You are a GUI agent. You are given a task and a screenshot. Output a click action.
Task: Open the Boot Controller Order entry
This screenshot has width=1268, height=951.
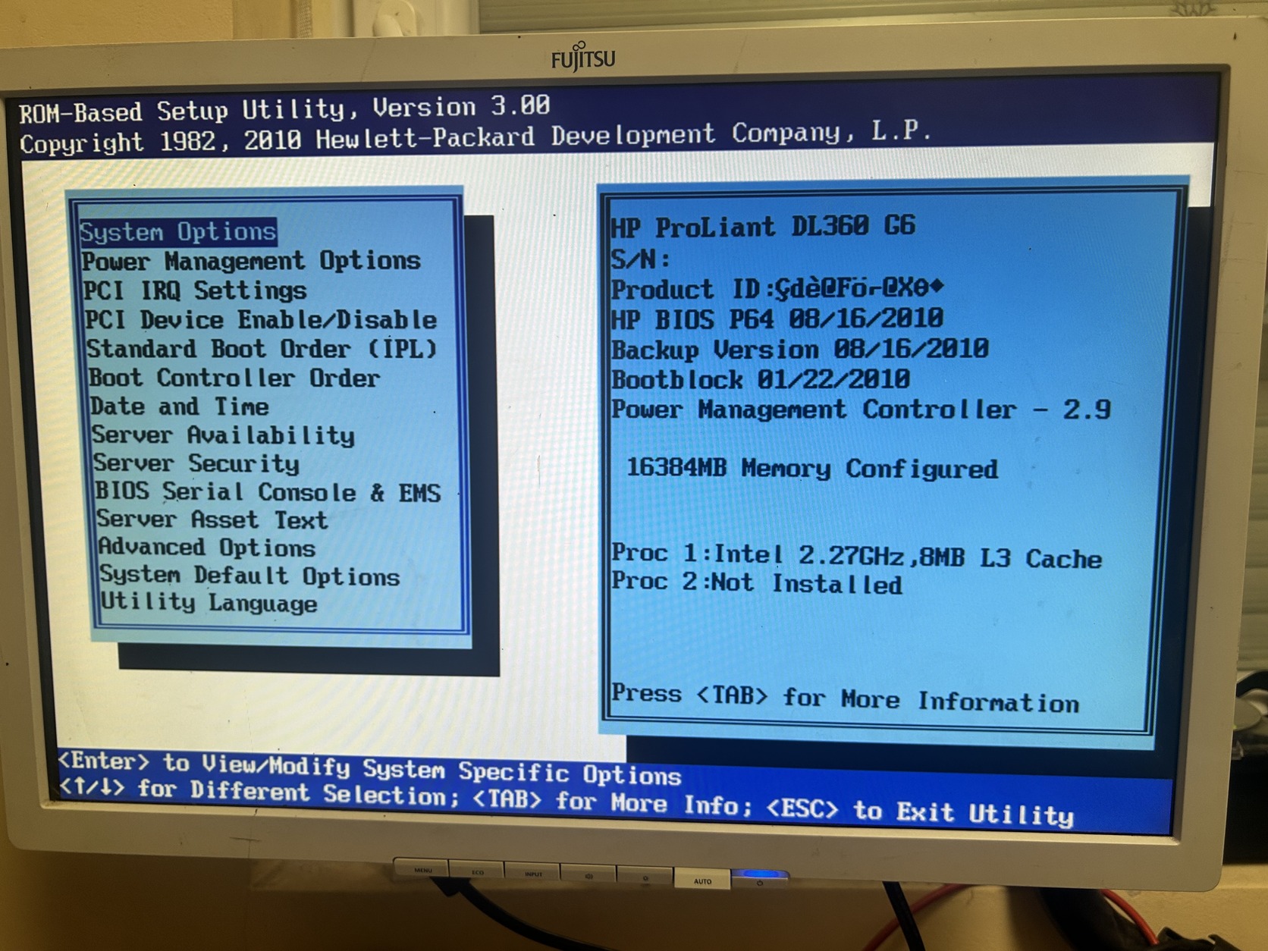coord(234,378)
